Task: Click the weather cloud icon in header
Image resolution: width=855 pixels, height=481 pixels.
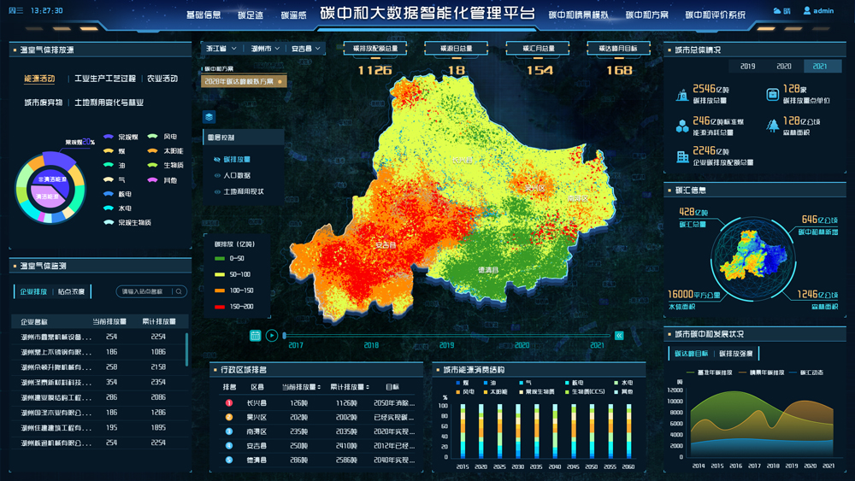Action: (x=777, y=11)
